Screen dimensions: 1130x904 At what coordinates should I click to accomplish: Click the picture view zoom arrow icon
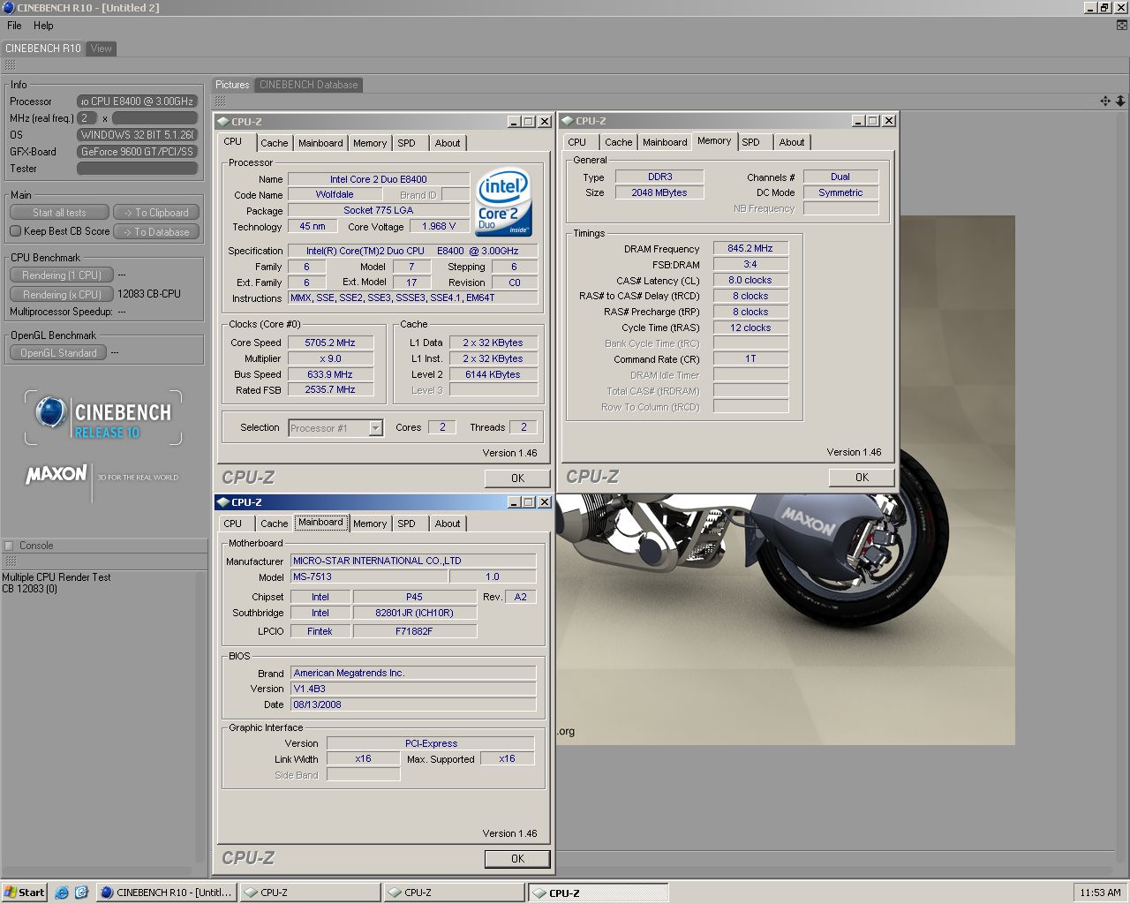(1121, 102)
